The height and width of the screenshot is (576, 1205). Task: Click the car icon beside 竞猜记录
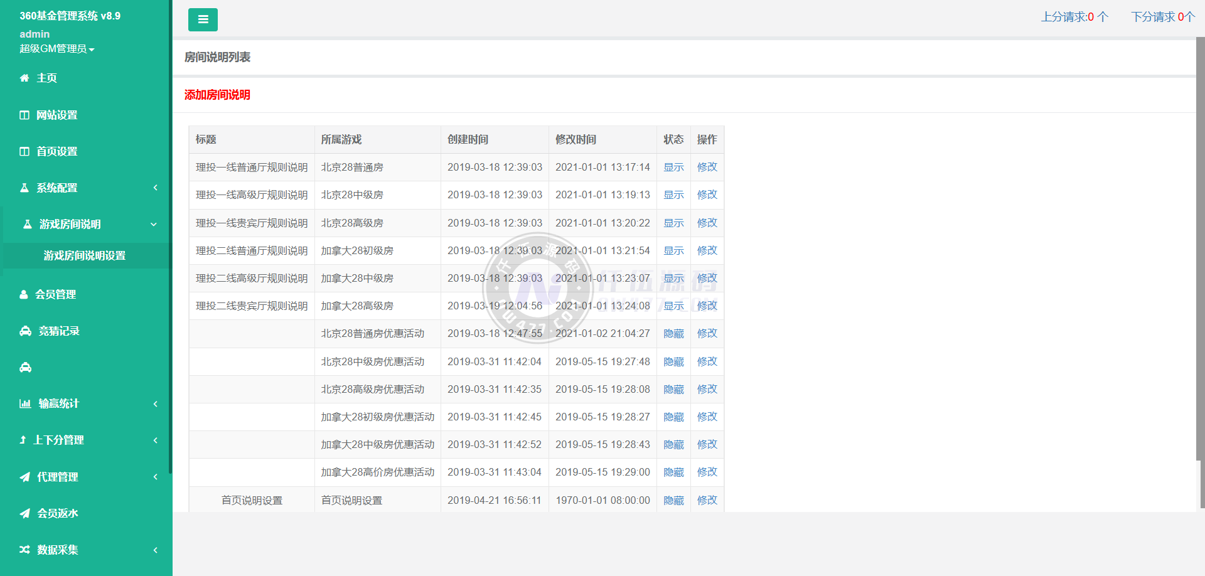[x=25, y=331]
